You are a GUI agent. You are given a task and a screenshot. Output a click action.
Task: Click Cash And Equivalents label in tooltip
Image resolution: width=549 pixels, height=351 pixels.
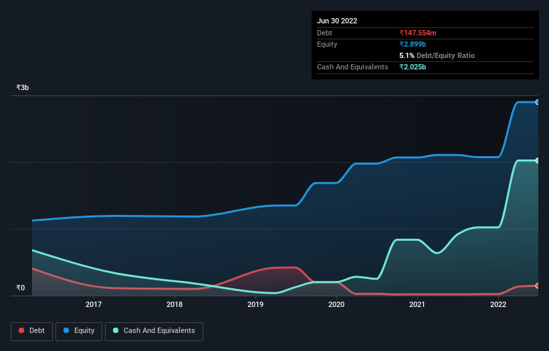(x=352, y=67)
